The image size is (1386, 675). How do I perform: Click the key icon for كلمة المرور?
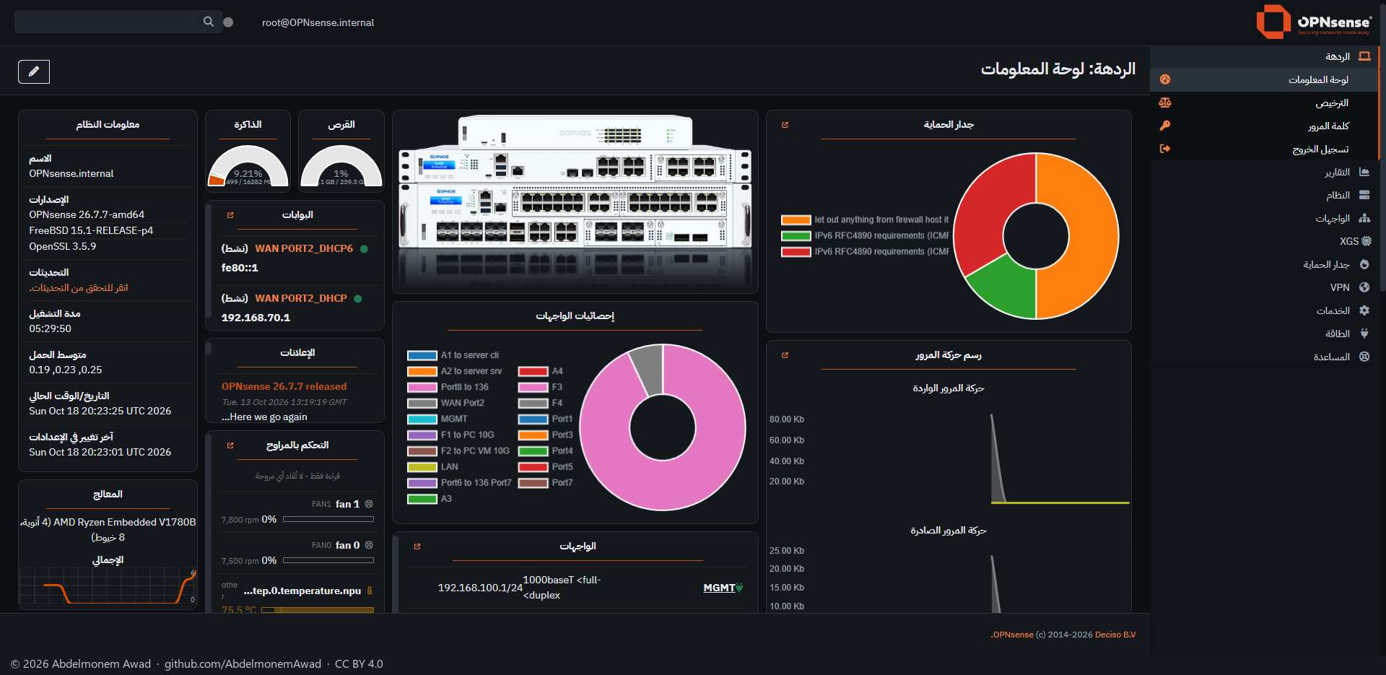pos(1164,126)
